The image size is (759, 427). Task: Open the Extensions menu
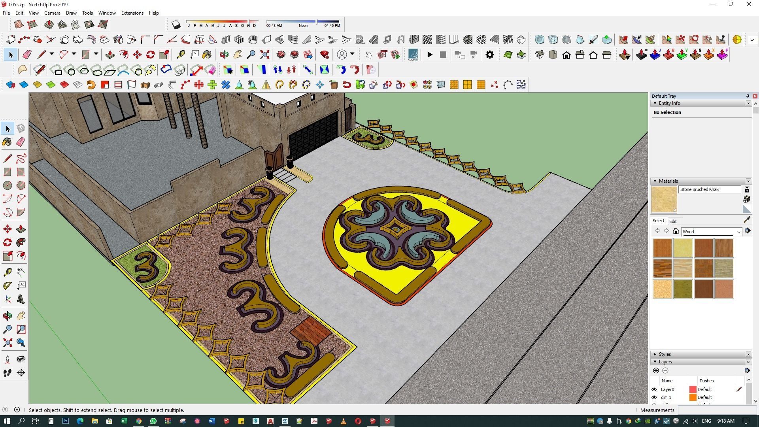pos(132,13)
